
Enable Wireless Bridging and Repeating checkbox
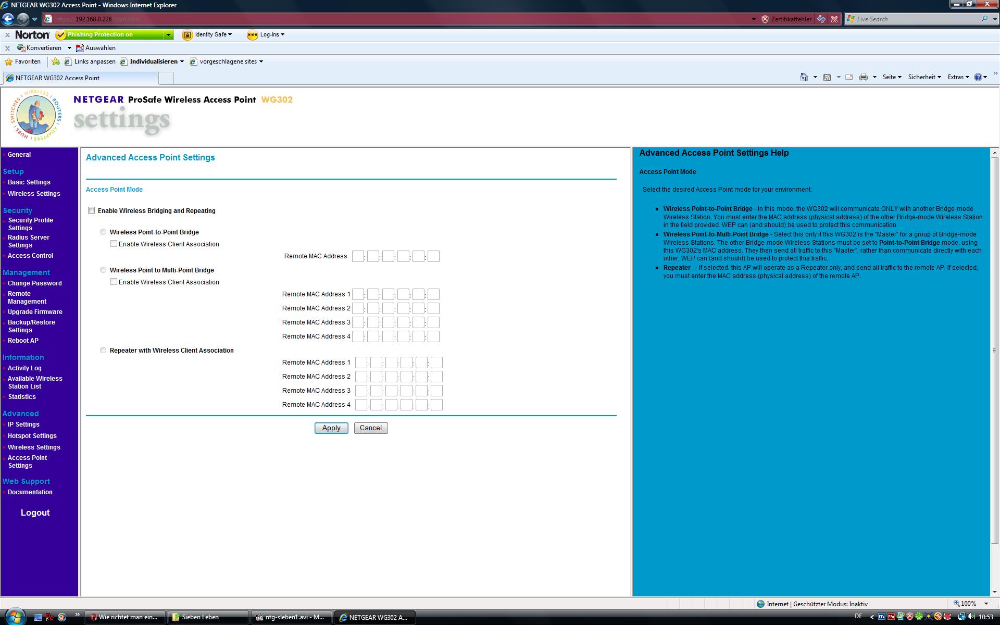coord(92,210)
